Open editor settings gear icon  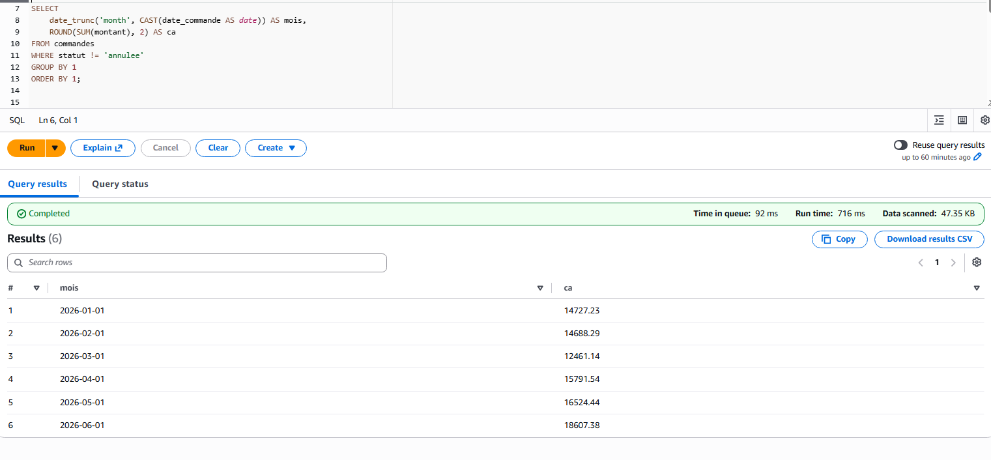(x=984, y=120)
